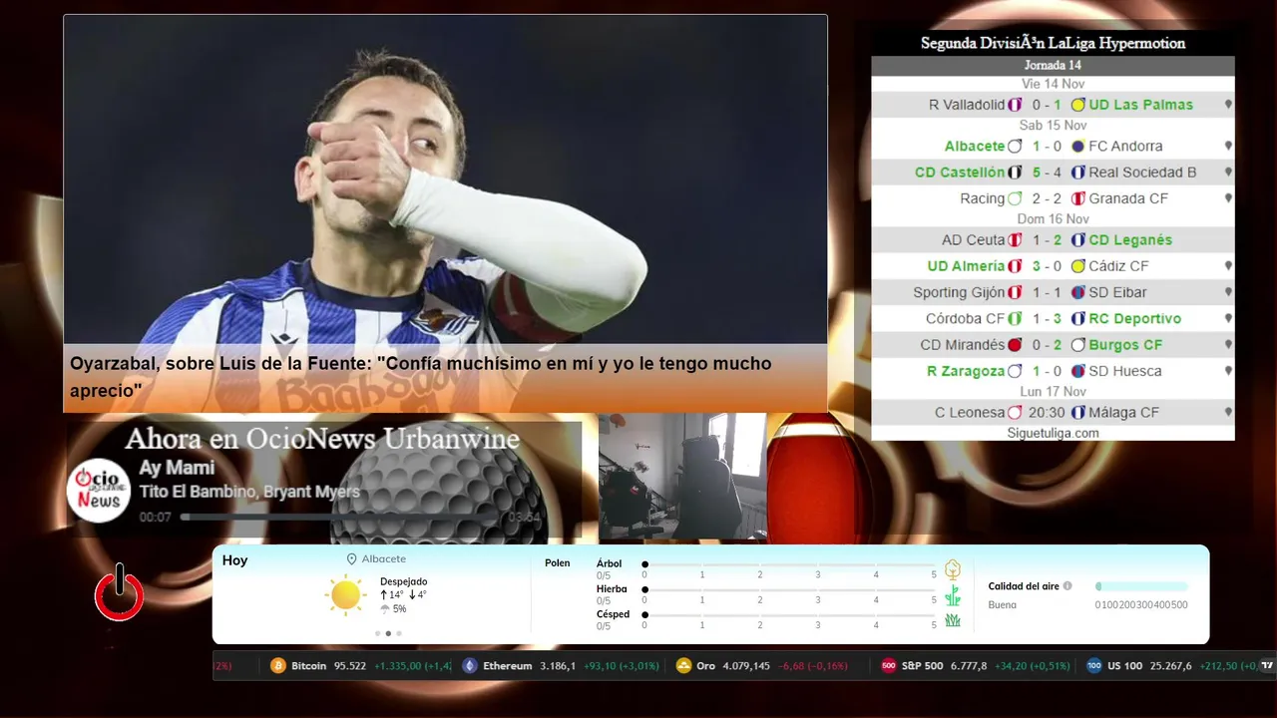
Task: Click the S&P 500 red icon
Action: [x=889, y=666]
